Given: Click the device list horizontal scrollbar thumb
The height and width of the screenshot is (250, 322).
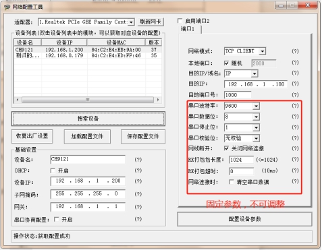Looking at the screenshot, I should 88,100.
